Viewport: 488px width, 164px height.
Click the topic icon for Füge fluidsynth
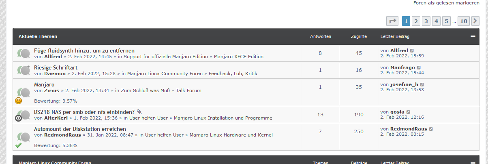[24, 53]
